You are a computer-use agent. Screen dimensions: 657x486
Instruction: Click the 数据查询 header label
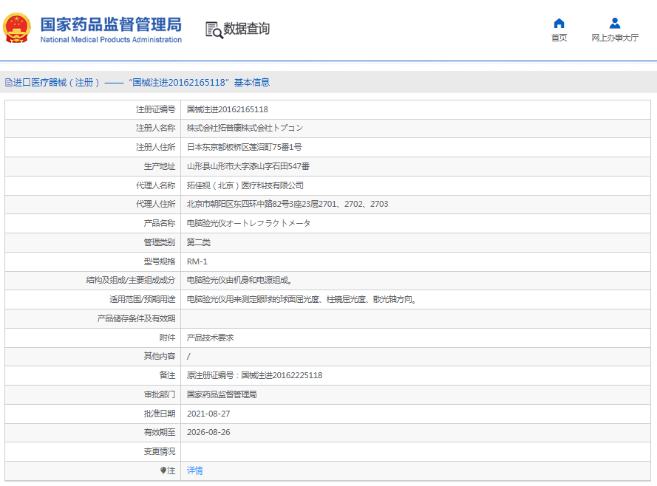[x=246, y=29]
